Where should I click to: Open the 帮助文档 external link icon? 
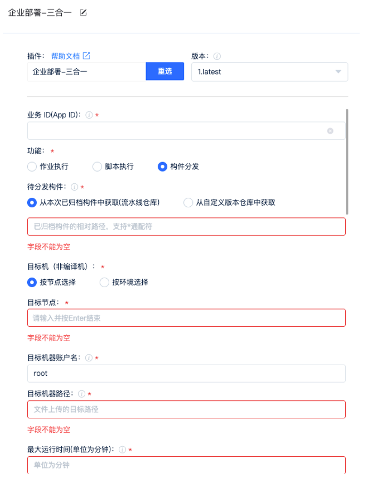86,55
